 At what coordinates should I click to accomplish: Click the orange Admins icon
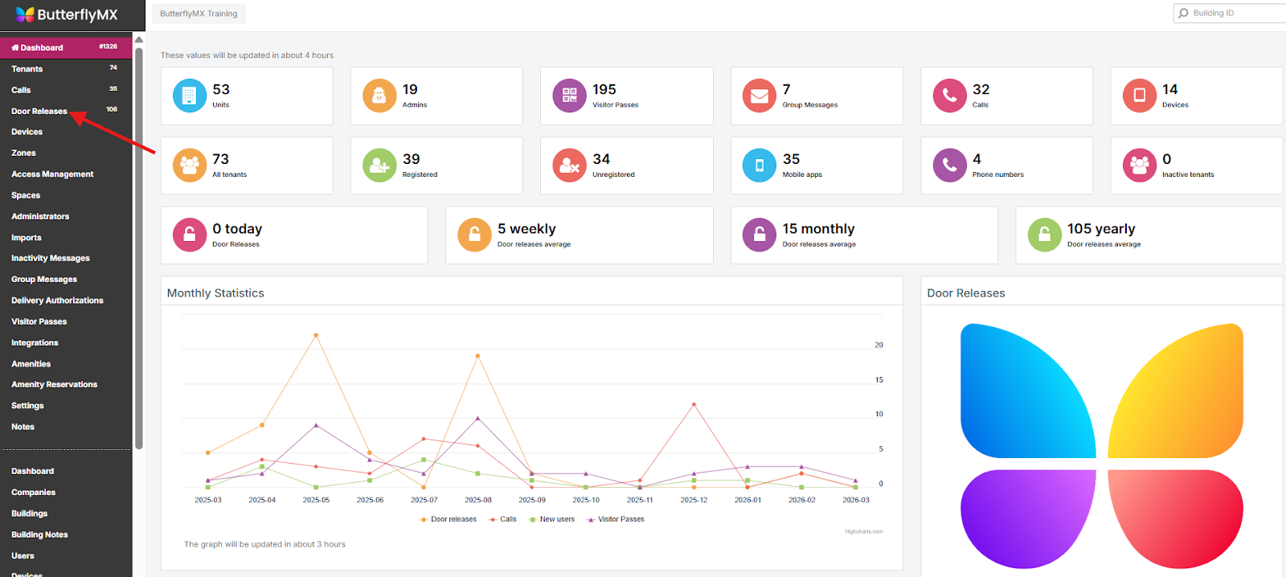coord(379,96)
